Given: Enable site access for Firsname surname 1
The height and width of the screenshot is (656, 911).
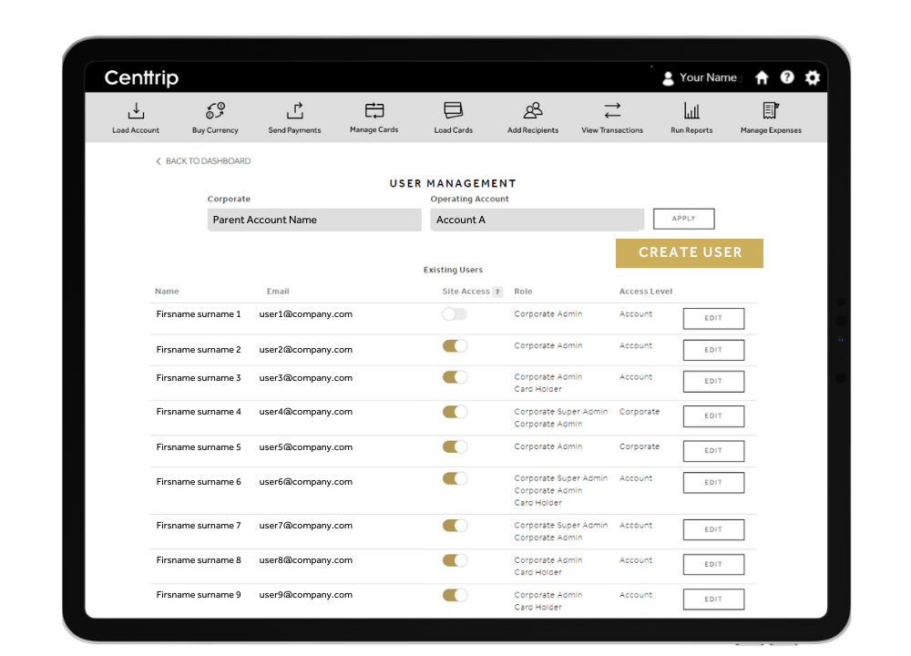Looking at the screenshot, I should click(455, 314).
